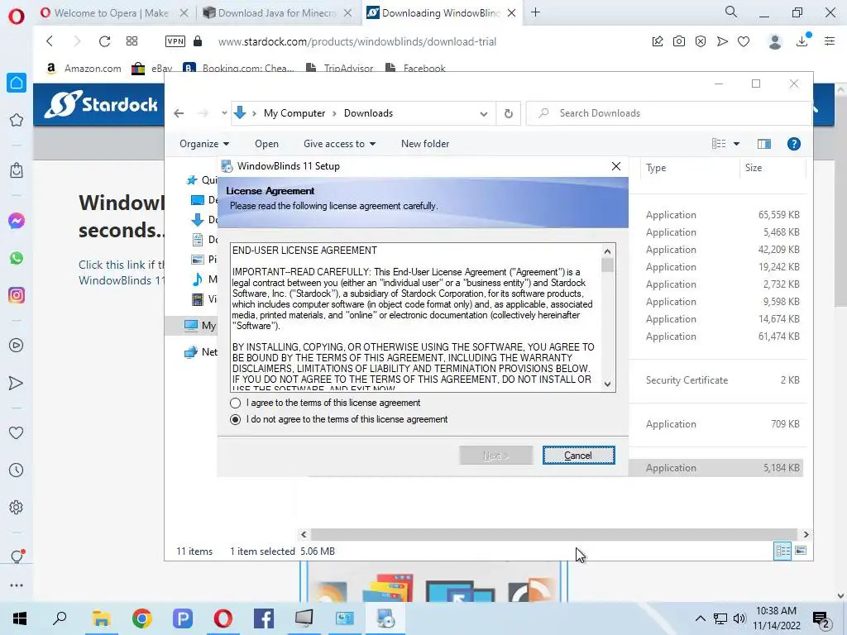
Task: Show hidden system tray icons
Action: (x=700, y=618)
